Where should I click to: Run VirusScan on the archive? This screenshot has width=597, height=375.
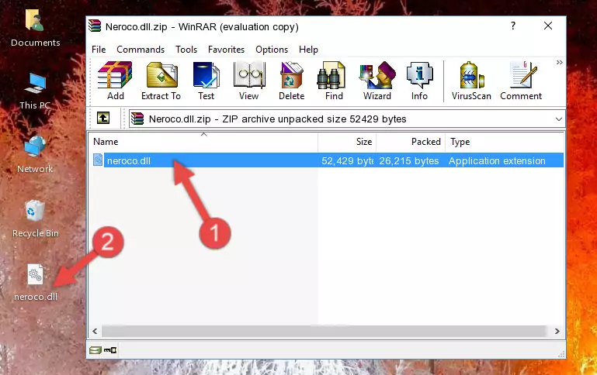(471, 81)
